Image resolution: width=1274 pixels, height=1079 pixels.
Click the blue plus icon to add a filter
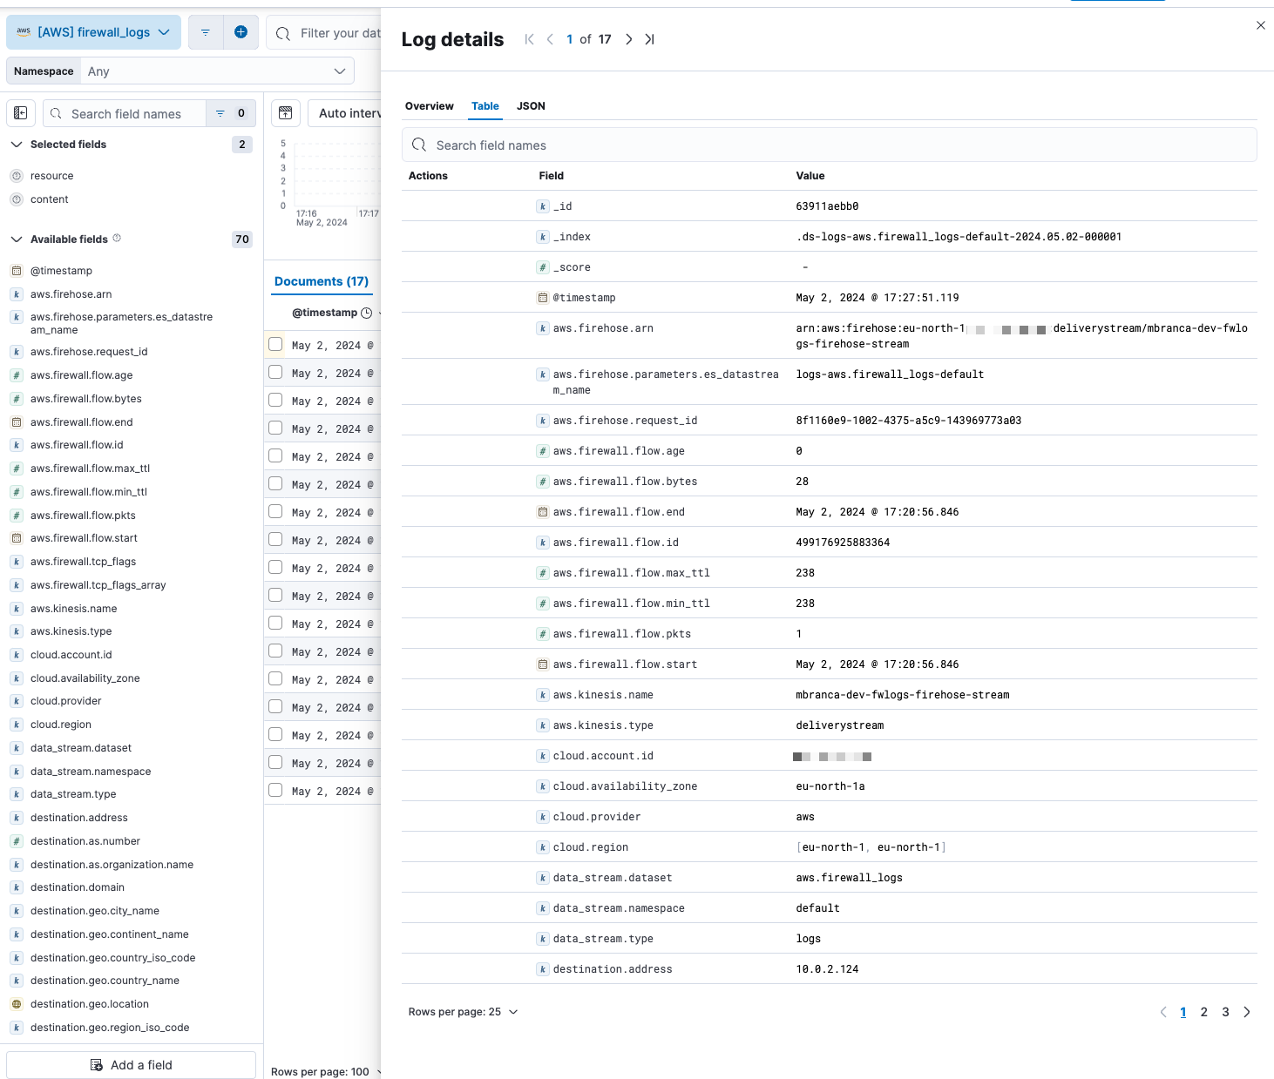pos(240,32)
